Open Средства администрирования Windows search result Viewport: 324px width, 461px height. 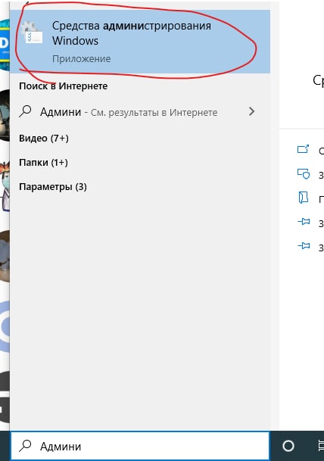(x=140, y=42)
